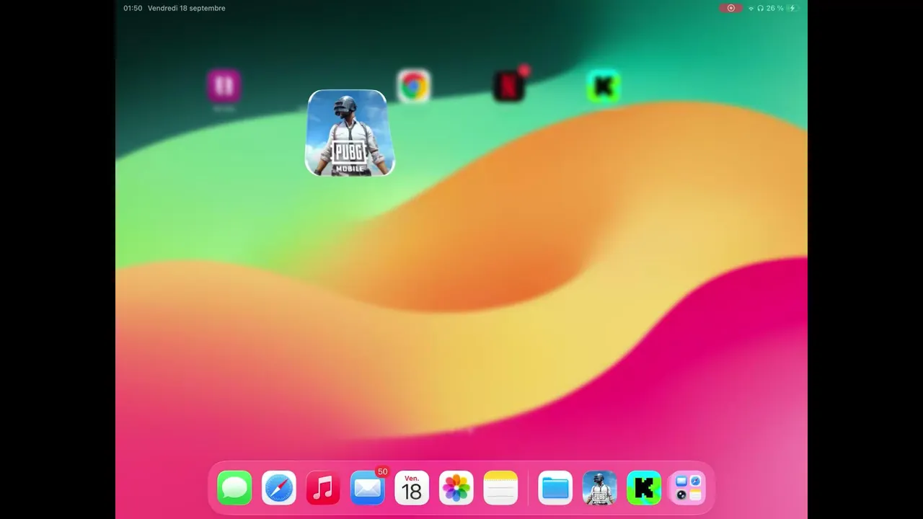Launch Safari from the dock
This screenshot has width=923, height=519.
point(279,488)
